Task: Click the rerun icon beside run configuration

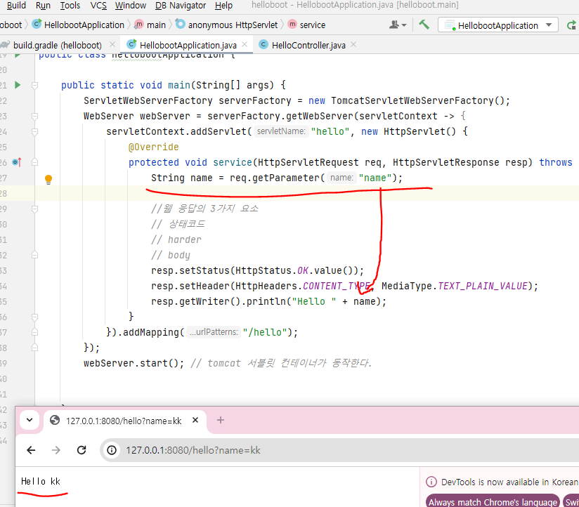Action: pyautogui.click(x=571, y=25)
